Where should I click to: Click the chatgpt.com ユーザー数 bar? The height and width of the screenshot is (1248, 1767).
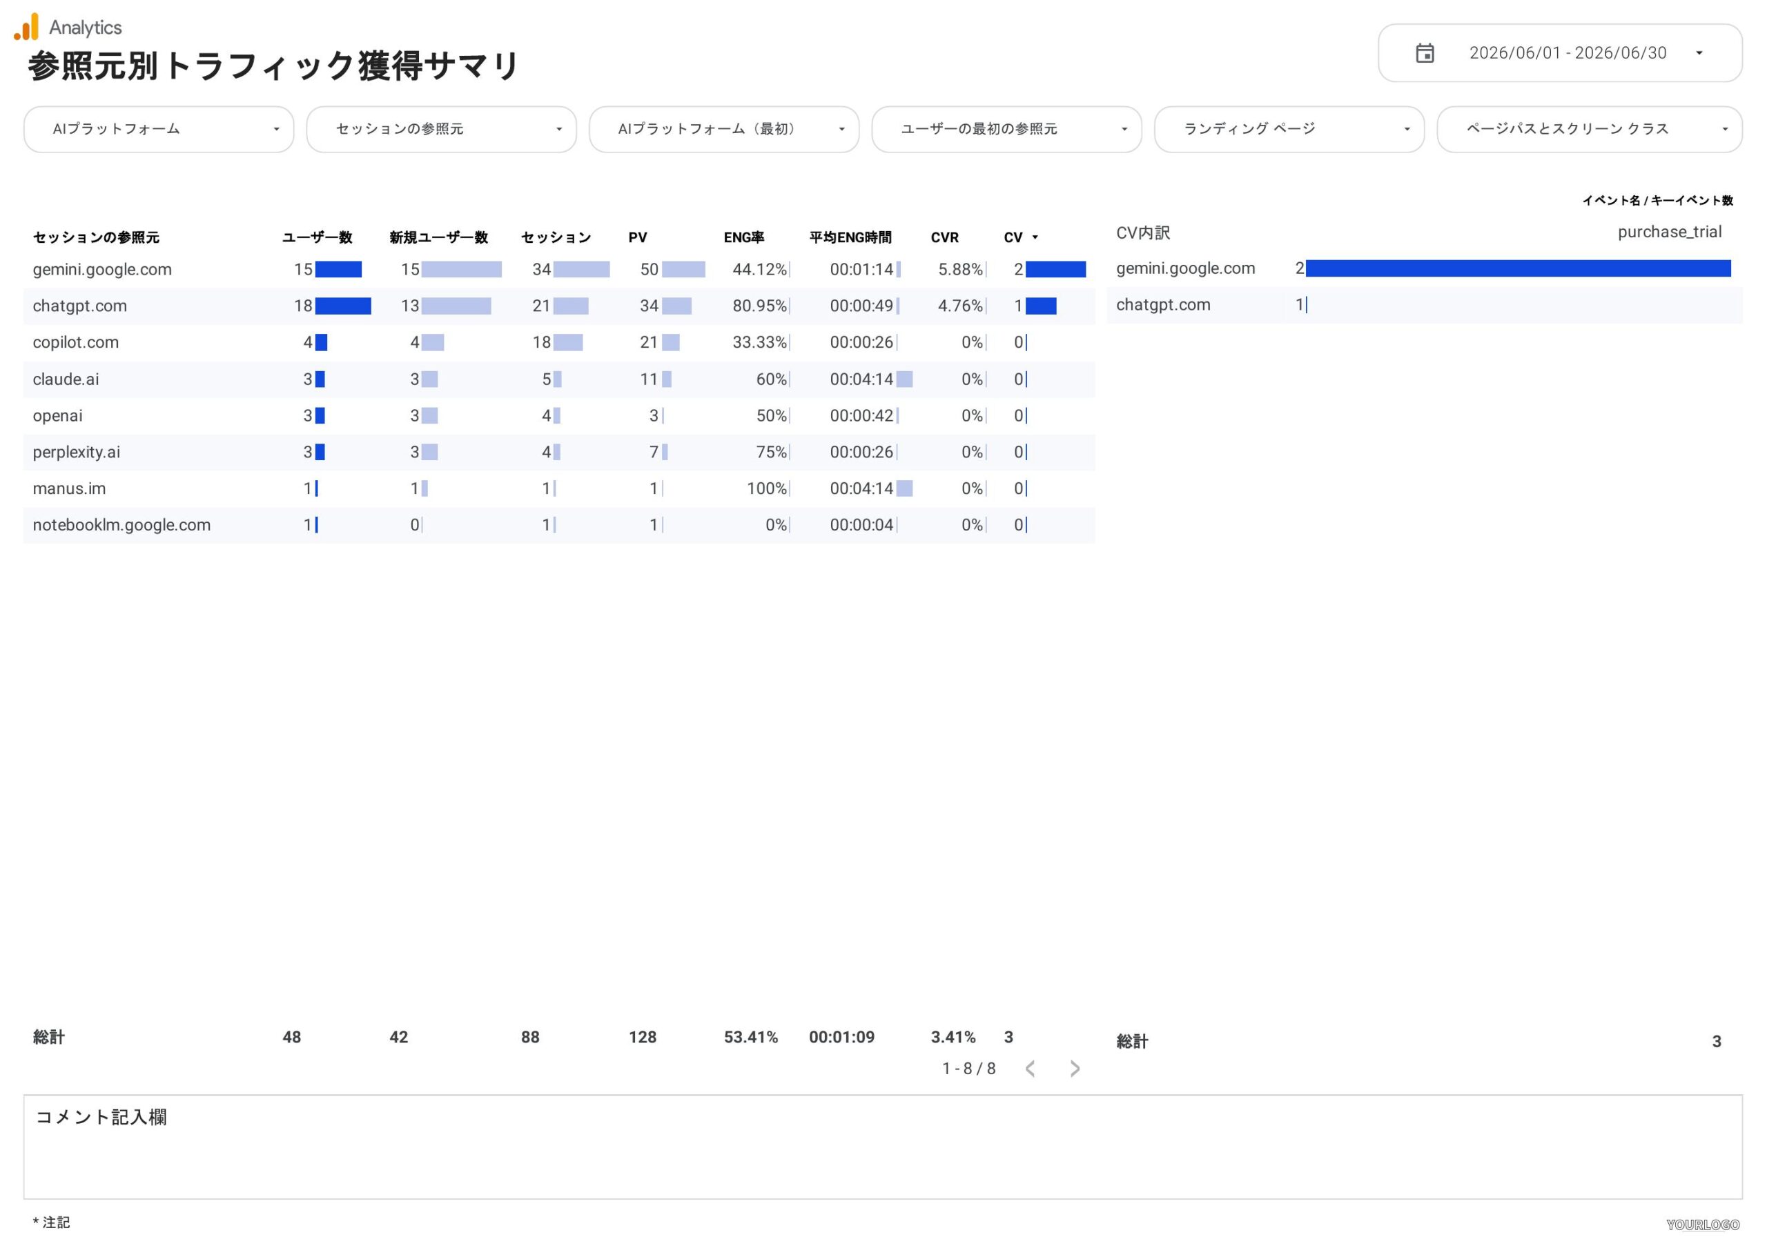pyautogui.click(x=343, y=306)
